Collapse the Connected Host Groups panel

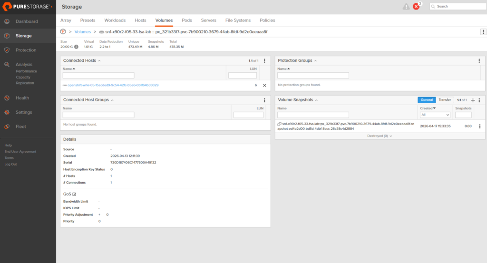tap(113, 100)
